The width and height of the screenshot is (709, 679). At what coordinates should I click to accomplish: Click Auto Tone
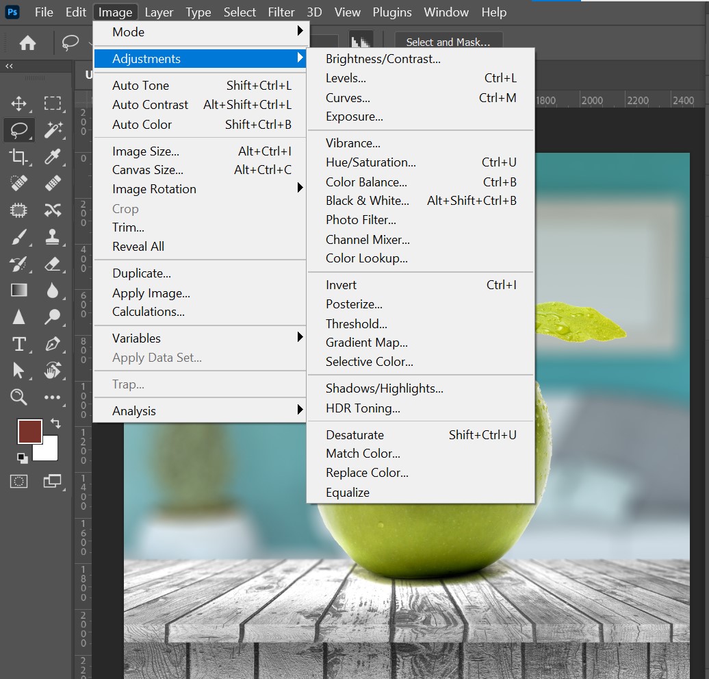(201, 85)
